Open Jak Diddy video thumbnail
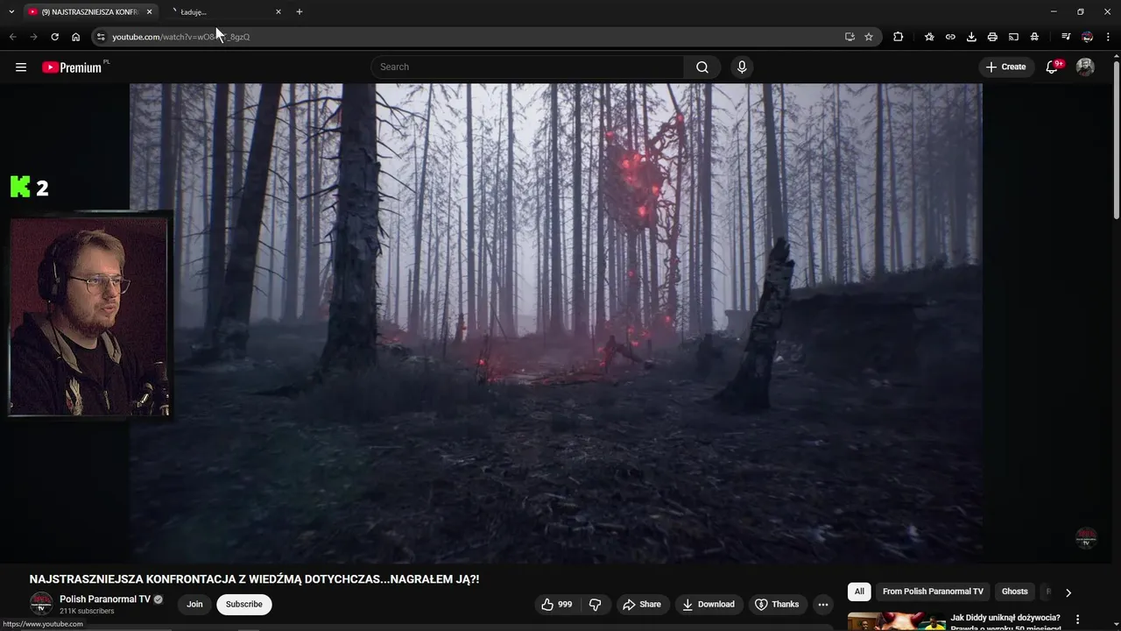The height and width of the screenshot is (631, 1121). [897, 621]
